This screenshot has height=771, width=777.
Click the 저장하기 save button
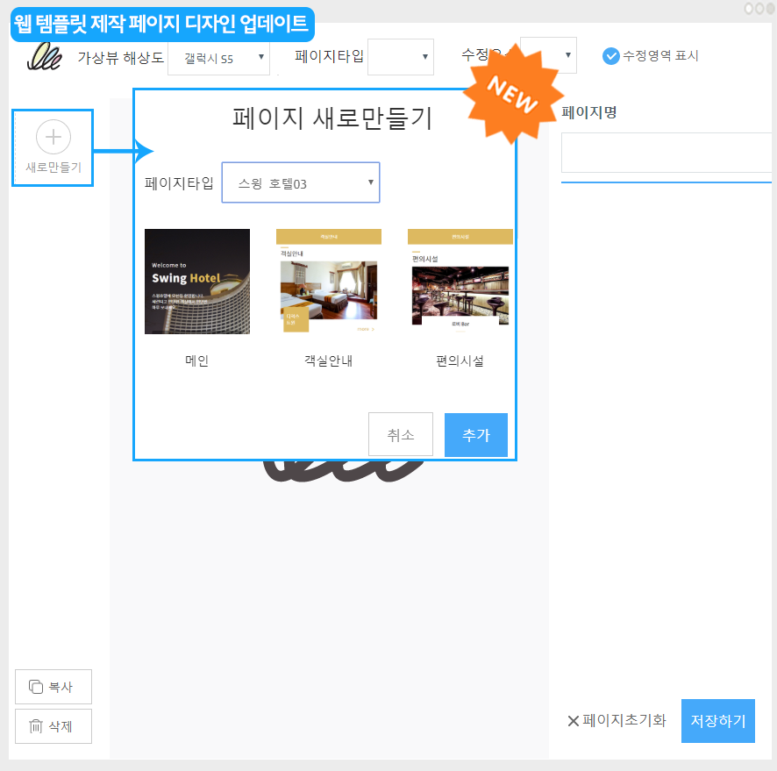tap(717, 721)
